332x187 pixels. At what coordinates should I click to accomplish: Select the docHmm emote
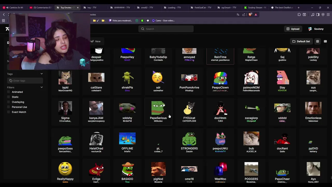click(220, 112)
